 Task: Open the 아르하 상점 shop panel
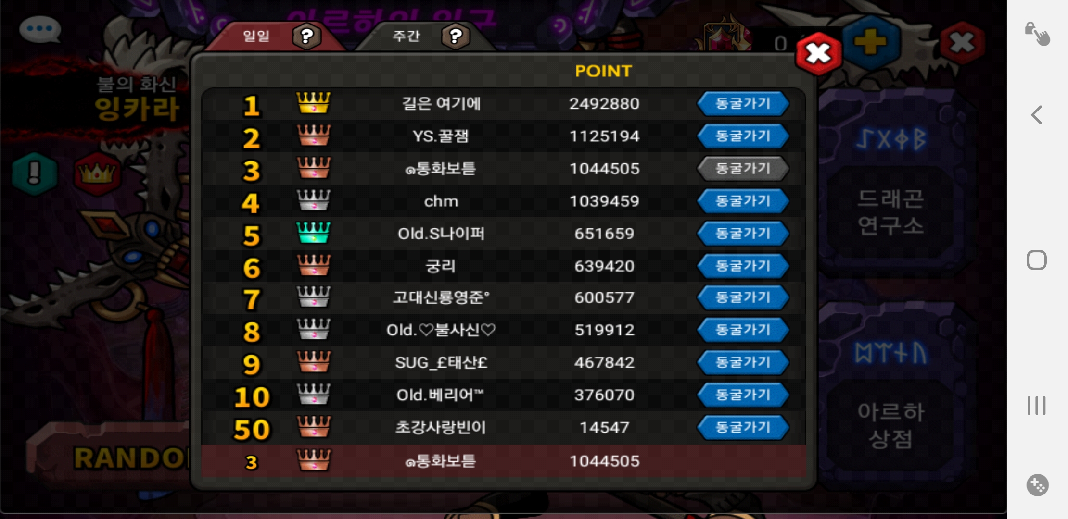click(x=891, y=425)
